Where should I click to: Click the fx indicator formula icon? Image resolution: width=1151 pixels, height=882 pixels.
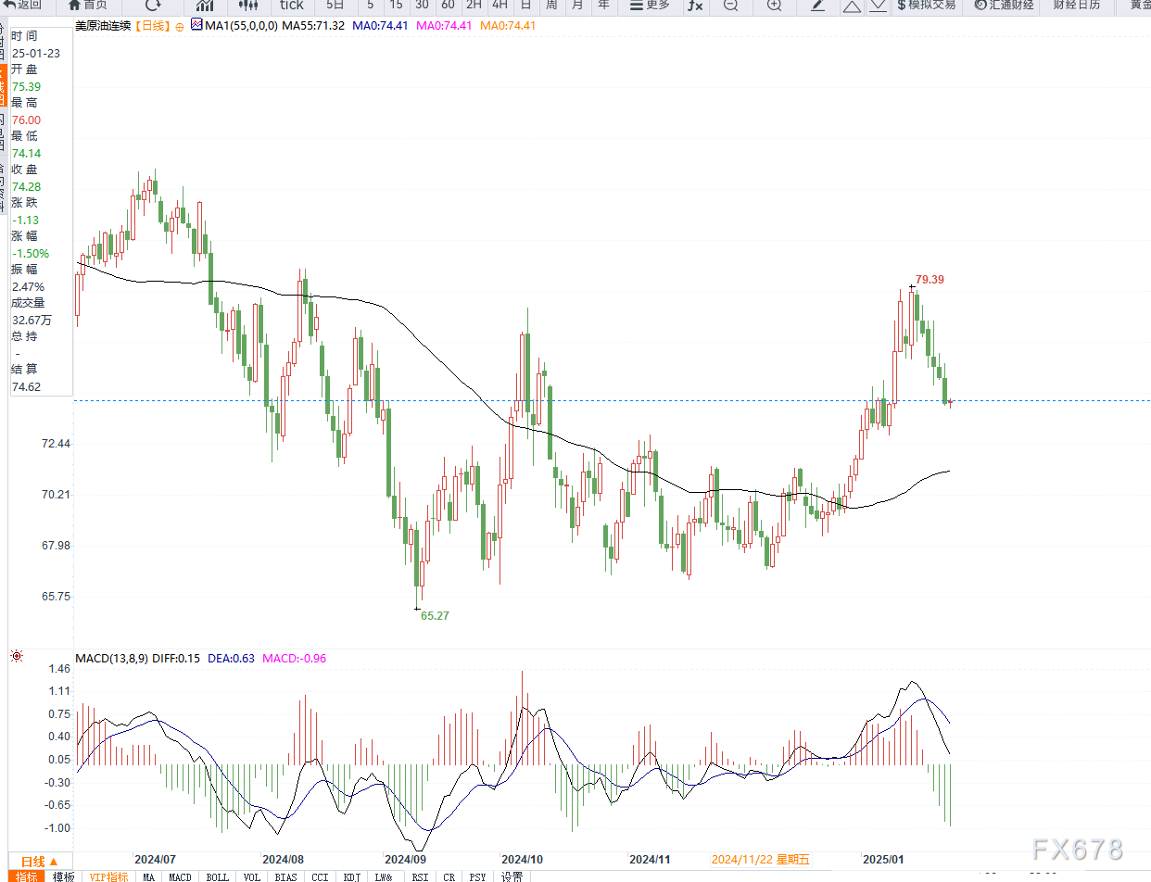point(695,6)
